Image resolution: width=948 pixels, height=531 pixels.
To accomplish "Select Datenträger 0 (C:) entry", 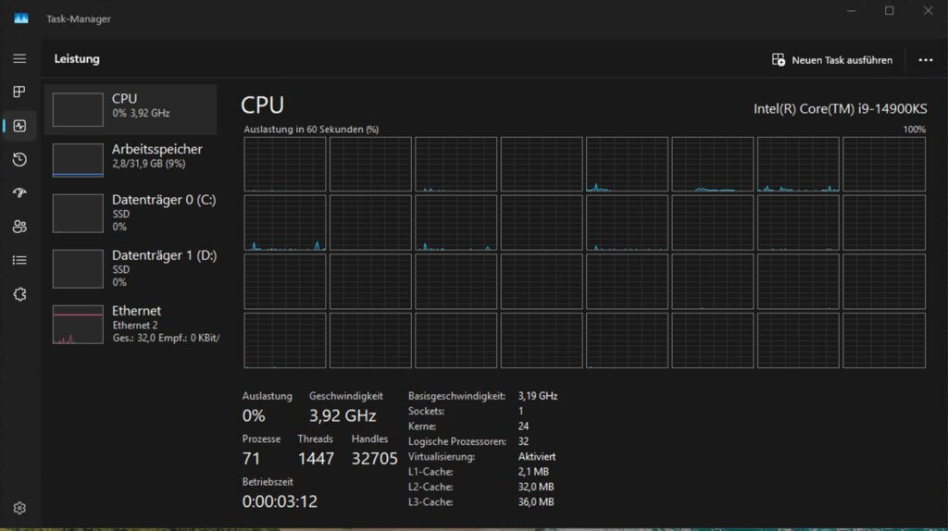I will (x=131, y=214).
